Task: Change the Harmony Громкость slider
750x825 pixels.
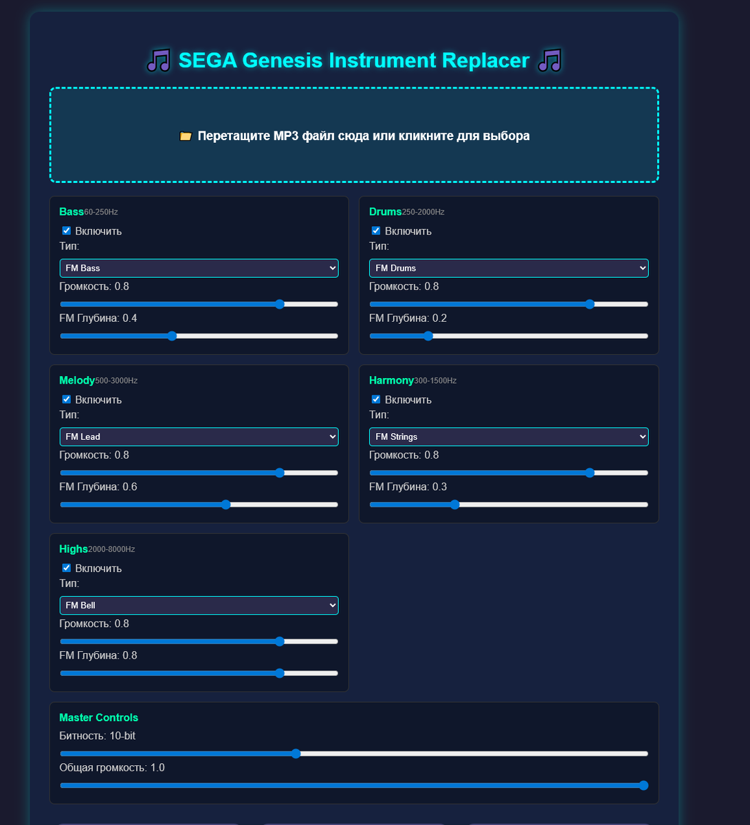Action: click(509, 472)
